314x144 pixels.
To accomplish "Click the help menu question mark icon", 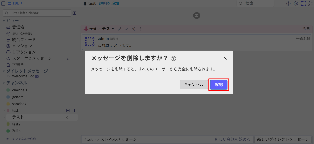I will point(288,3).
